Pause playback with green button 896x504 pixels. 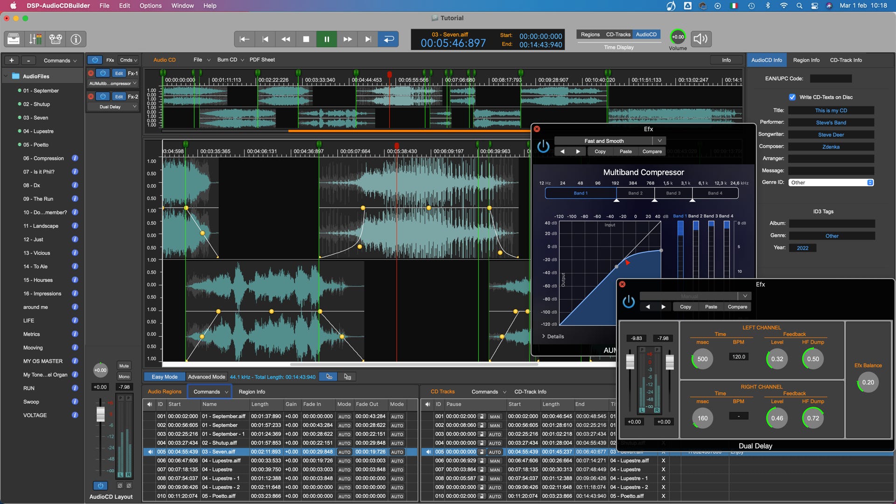(x=327, y=39)
